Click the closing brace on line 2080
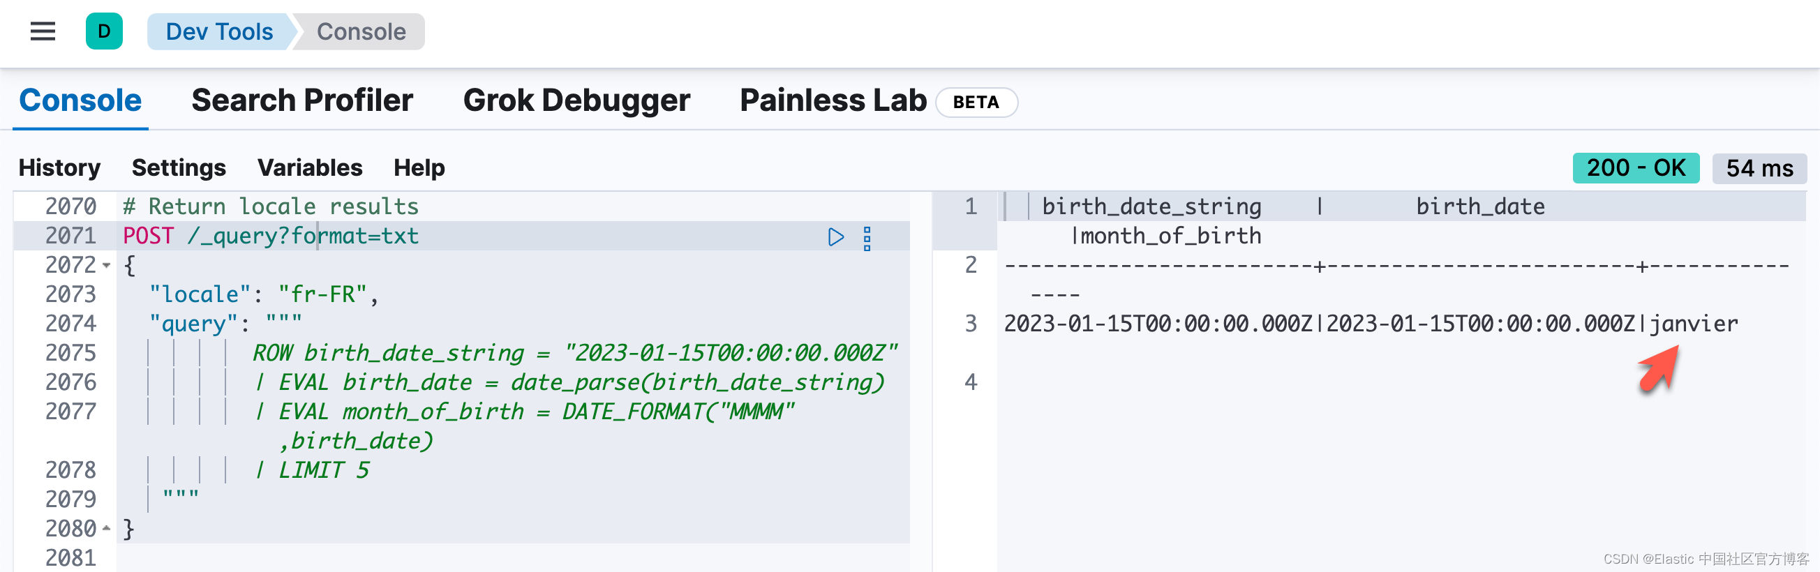Viewport: 1820px width, 572px height. click(128, 529)
